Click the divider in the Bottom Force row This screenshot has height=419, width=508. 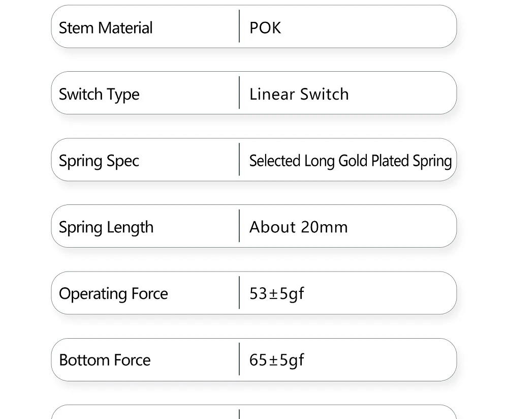tap(239, 360)
